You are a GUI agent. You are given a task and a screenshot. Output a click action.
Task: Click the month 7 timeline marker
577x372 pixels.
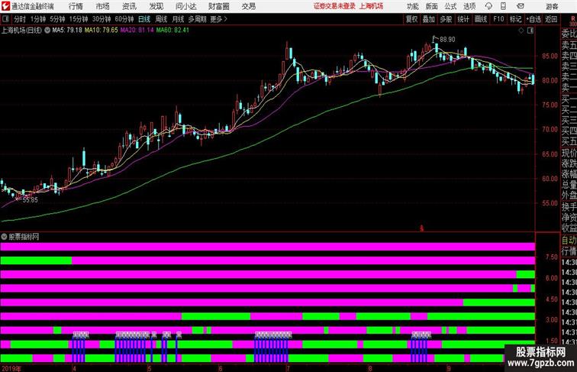tap(288, 368)
